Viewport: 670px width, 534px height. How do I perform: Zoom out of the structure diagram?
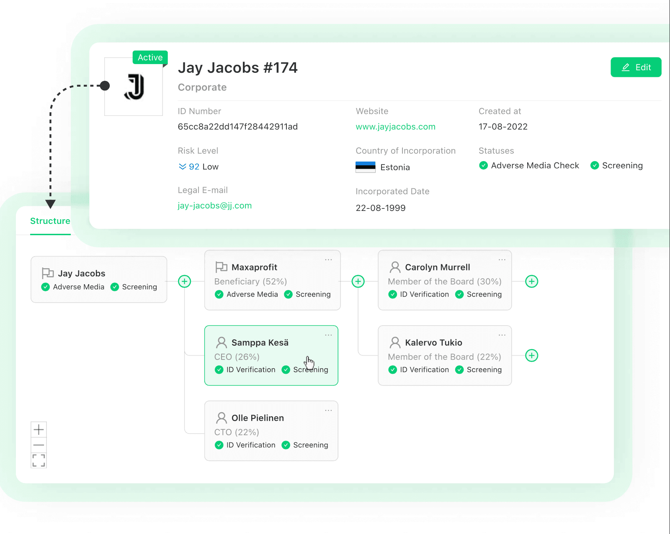click(39, 445)
